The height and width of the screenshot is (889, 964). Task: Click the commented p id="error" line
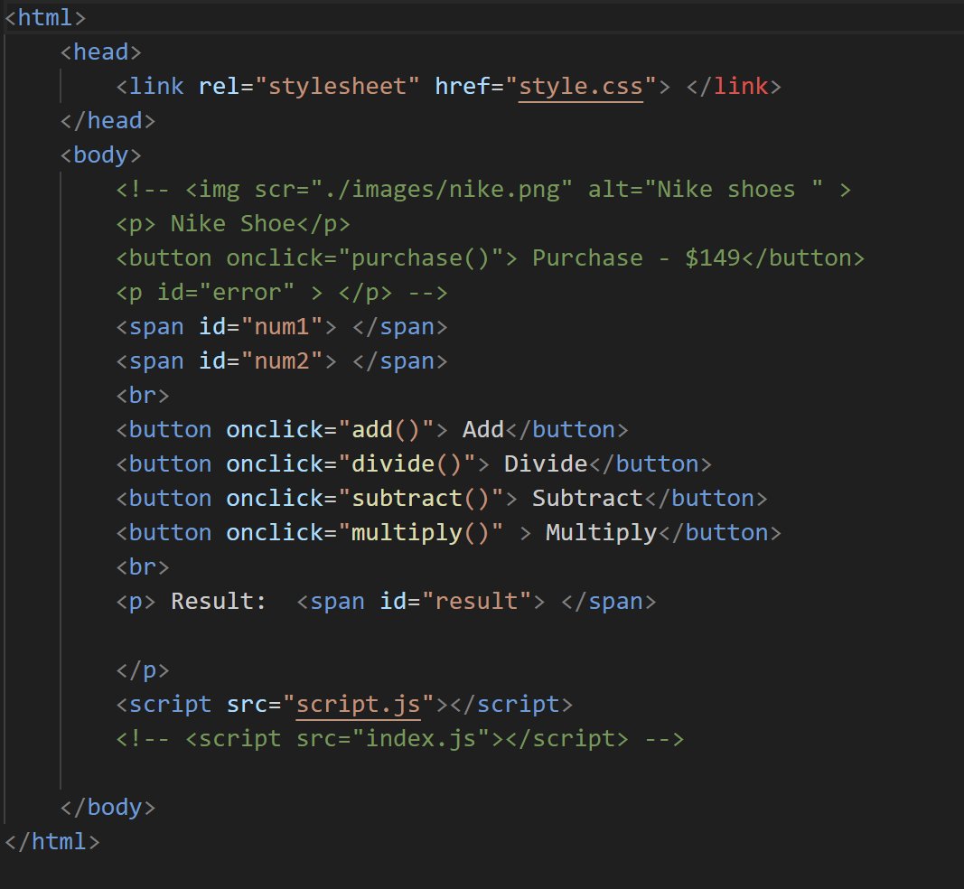point(282,293)
